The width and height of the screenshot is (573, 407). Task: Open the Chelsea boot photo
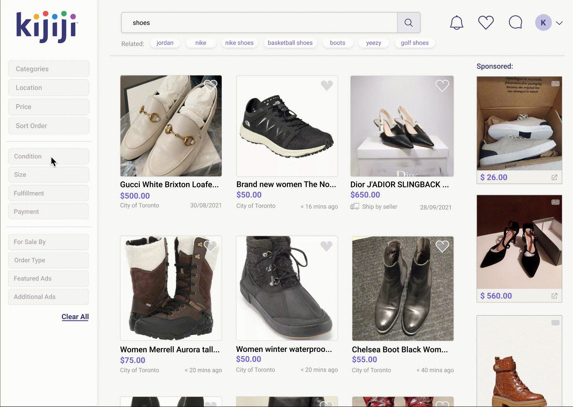click(403, 288)
